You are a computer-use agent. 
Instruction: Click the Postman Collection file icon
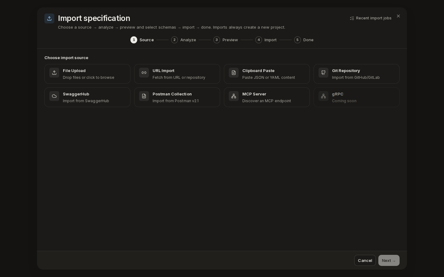[144, 96]
